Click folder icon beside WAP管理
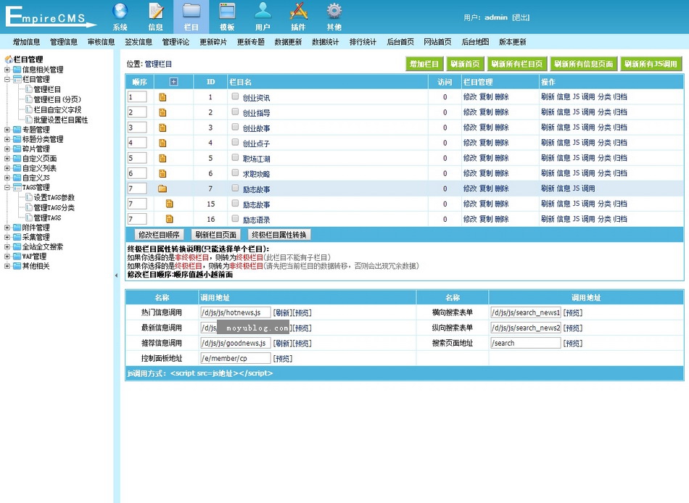Image resolution: width=689 pixels, height=503 pixels. pos(17,256)
